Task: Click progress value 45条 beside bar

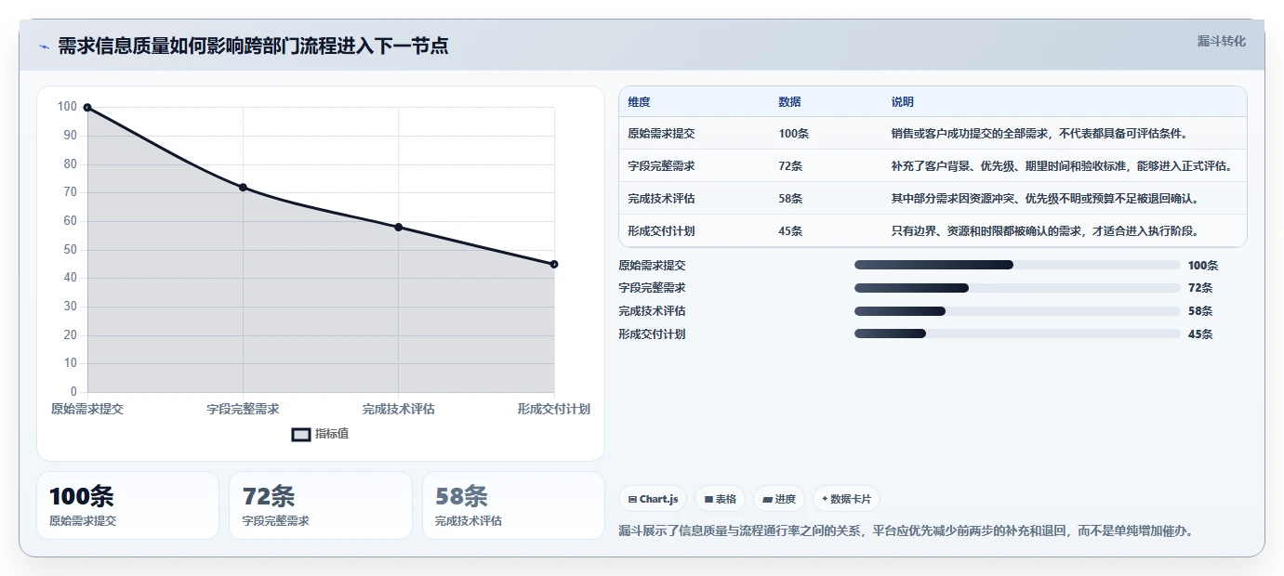Action: (x=1200, y=334)
